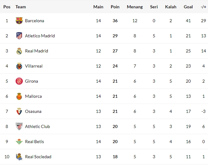Sort by the Menang column header
This screenshot has height=165, width=208.
[135, 7]
